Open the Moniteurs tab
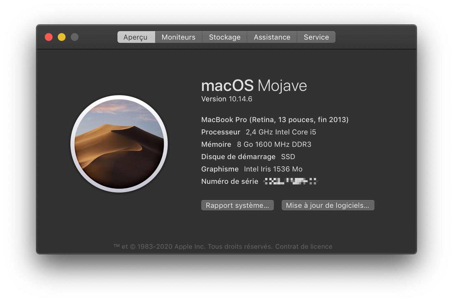Screen dimensions: 453x302 (x=178, y=37)
